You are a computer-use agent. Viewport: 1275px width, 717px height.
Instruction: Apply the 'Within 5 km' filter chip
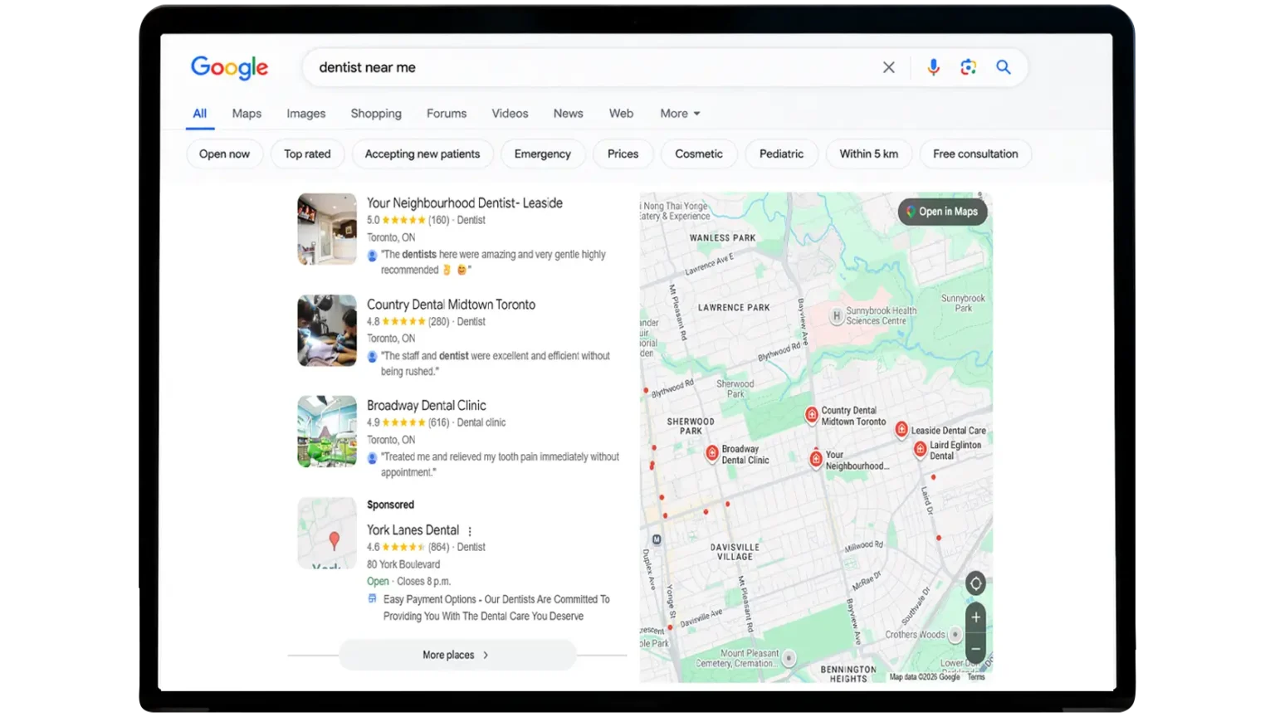click(868, 154)
